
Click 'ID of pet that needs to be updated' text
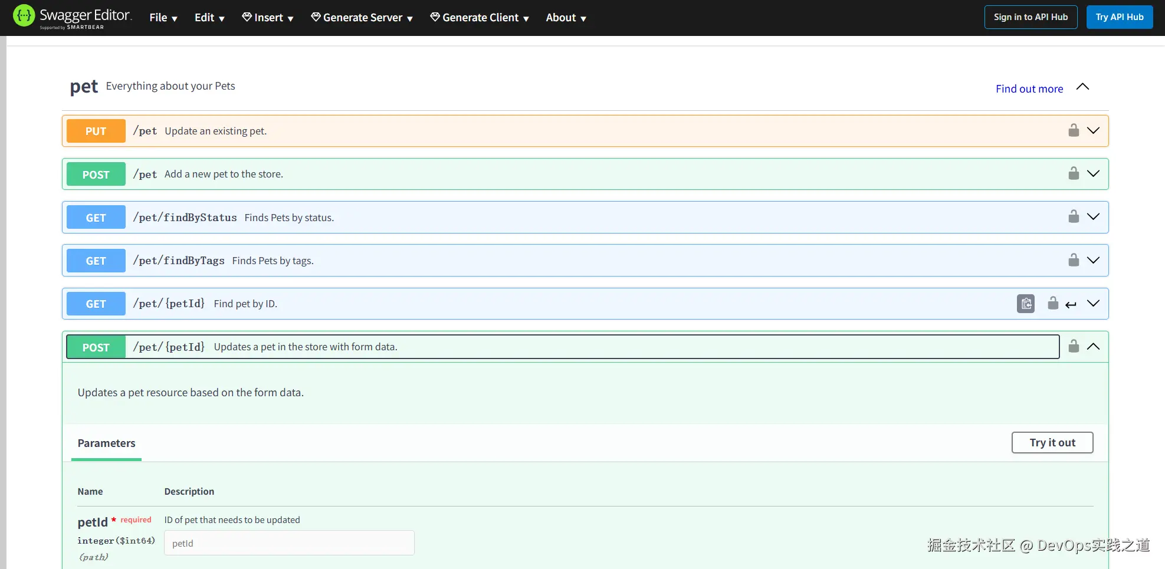pos(232,519)
